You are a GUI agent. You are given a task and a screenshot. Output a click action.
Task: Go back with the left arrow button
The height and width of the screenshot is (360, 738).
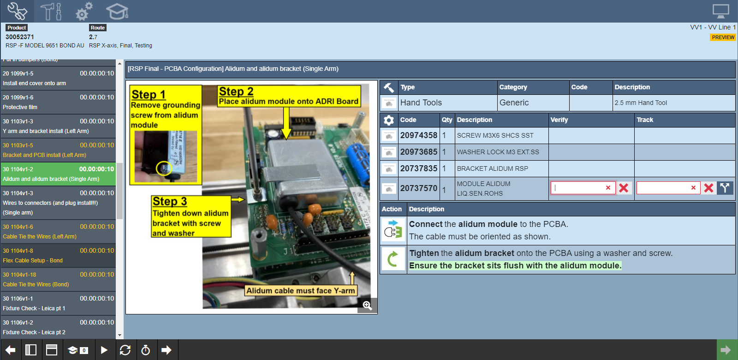[x=11, y=350]
